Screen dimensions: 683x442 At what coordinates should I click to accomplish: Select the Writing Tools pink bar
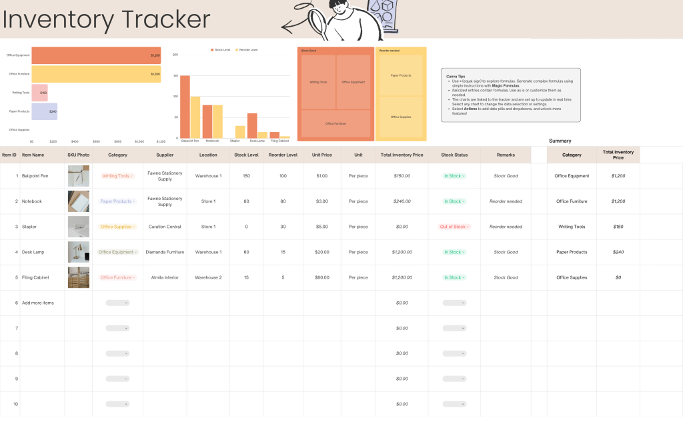pos(39,93)
